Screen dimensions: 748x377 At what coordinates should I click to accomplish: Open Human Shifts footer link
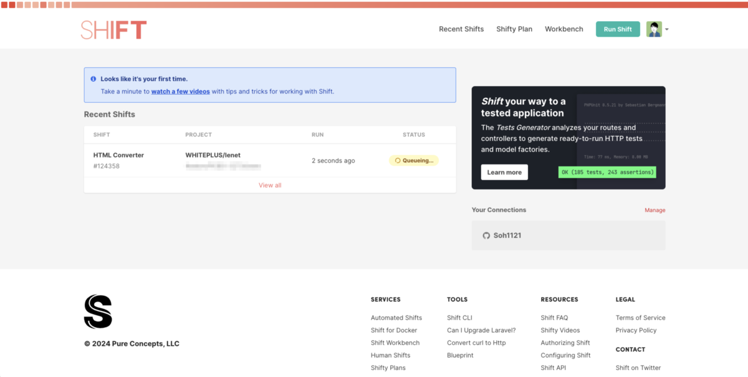[390, 355]
